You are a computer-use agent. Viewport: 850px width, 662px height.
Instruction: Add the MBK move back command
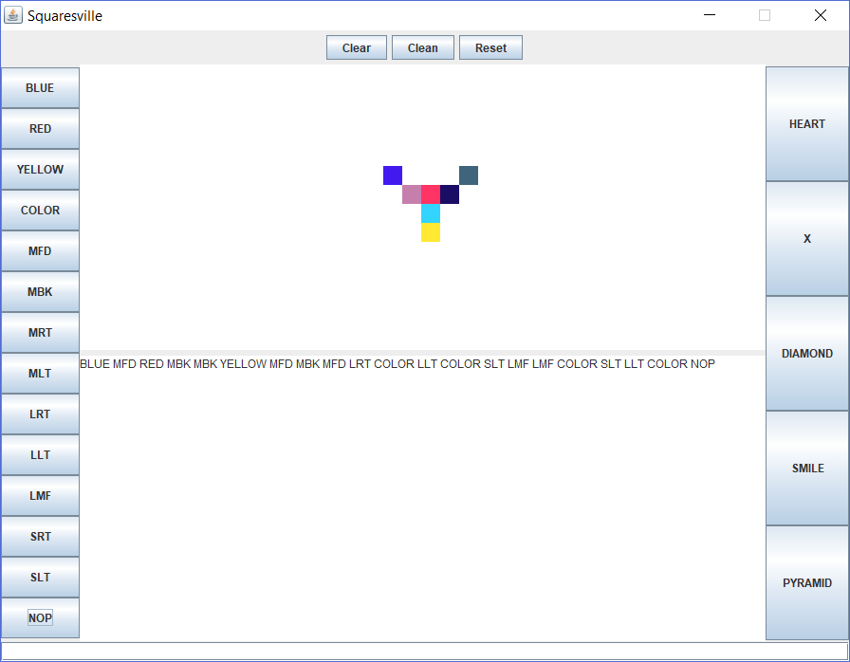click(x=40, y=292)
